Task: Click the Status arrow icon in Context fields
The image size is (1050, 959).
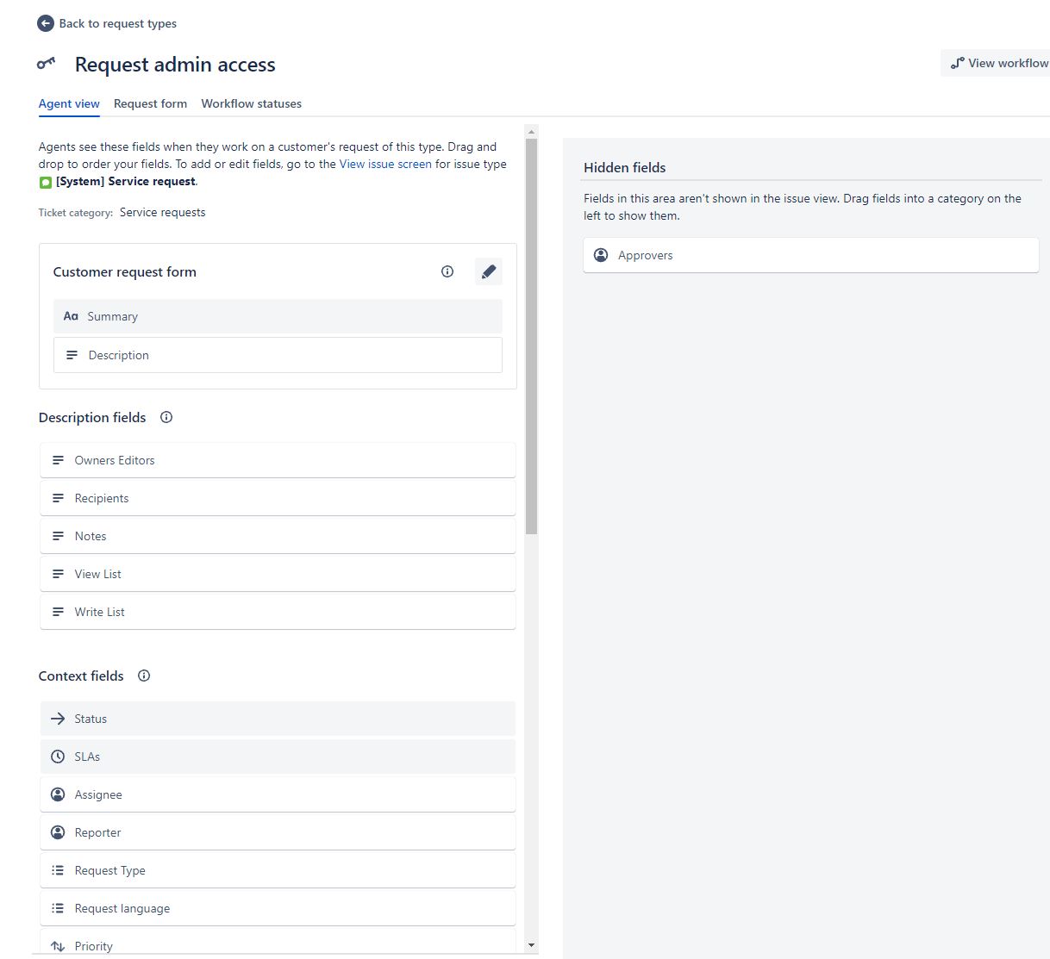Action: [58, 719]
